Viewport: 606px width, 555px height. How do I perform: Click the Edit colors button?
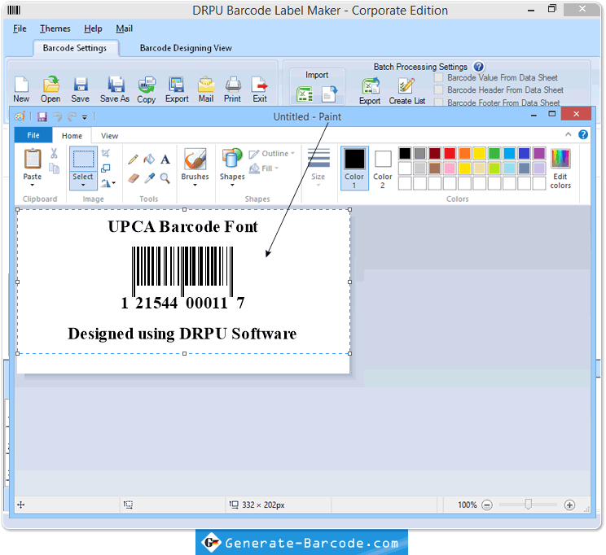560,168
